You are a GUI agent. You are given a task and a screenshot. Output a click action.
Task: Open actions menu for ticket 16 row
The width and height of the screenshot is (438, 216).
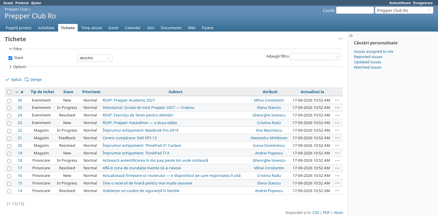[x=337, y=176]
